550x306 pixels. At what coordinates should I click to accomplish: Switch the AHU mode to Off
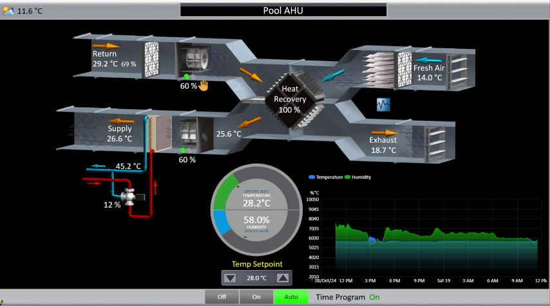point(222,297)
